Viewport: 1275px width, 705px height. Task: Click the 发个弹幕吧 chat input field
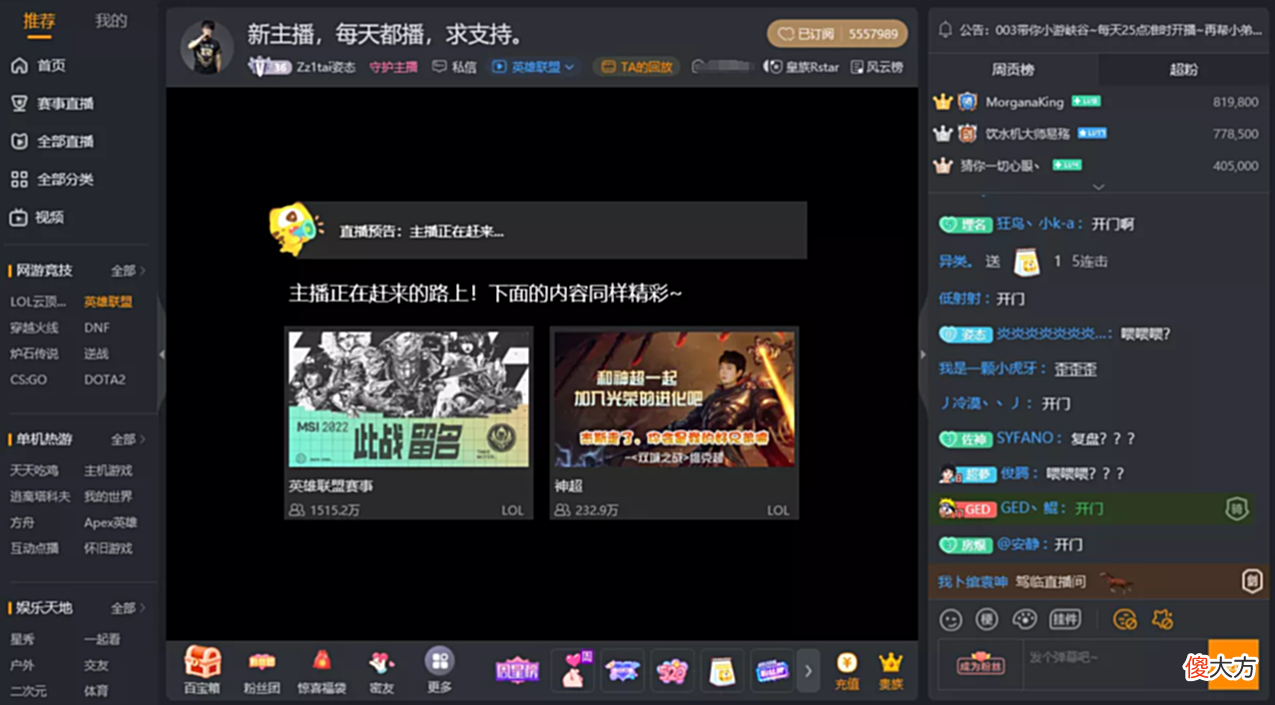[x=1115, y=664]
